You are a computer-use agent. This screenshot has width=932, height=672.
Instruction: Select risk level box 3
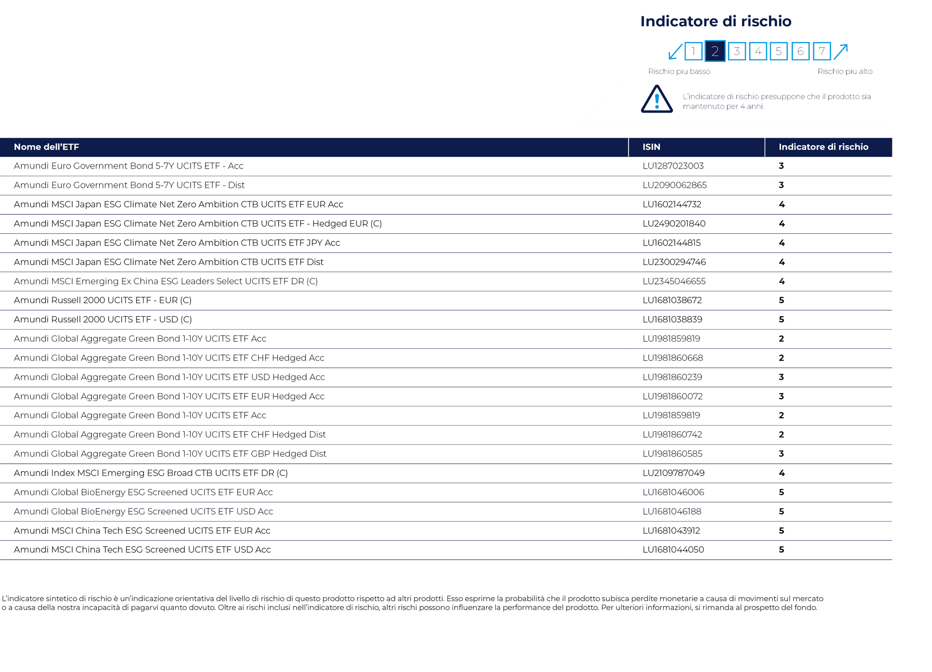737,51
